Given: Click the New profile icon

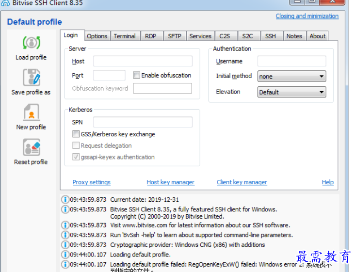Looking at the screenshot, I should pyautogui.click(x=32, y=112).
